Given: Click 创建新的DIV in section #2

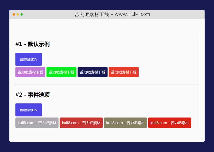Looking at the screenshot, I should [x=28, y=110].
